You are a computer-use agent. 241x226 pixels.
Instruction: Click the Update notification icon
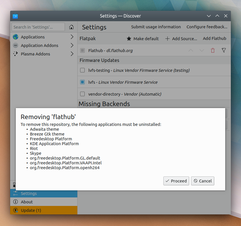(x=15, y=210)
